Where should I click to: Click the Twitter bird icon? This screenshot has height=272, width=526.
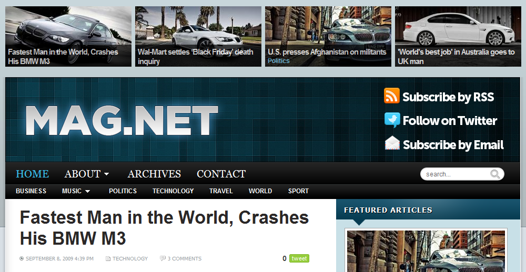click(x=392, y=120)
